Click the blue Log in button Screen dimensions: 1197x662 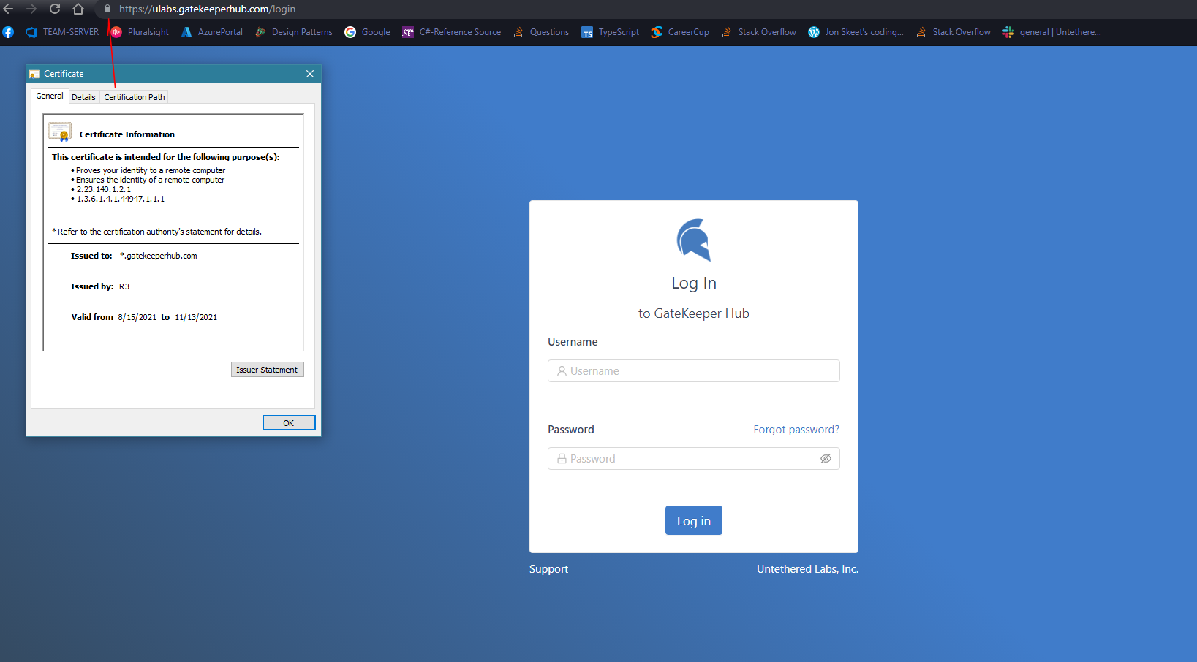693,521
